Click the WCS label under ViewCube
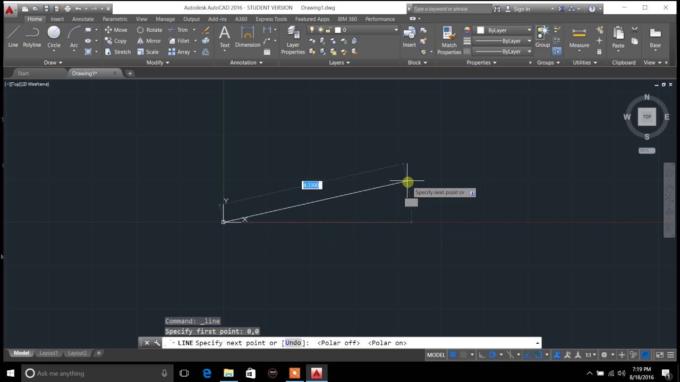This screenshot has height=382, width=680. (x=647, y=151)
